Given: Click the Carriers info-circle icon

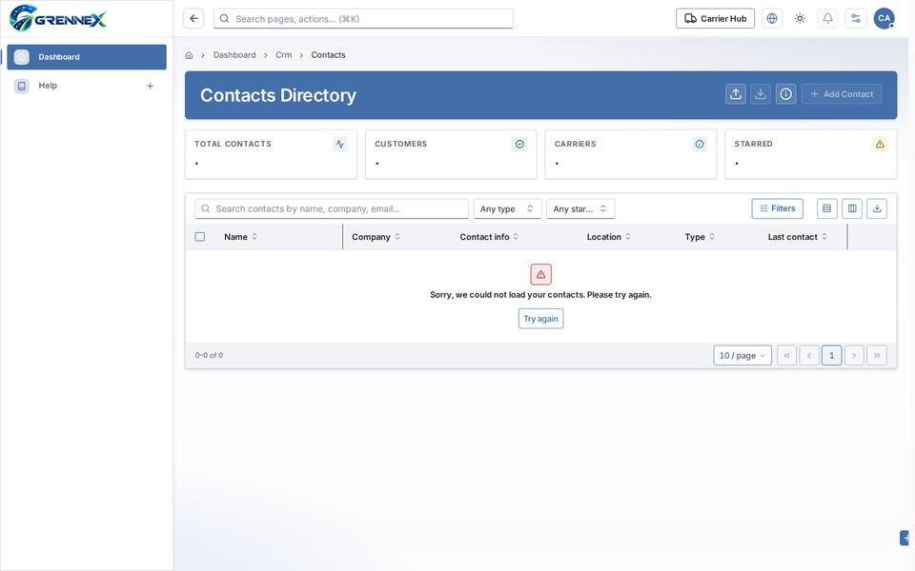Looking at the screenshot, I should click(699, 144).
